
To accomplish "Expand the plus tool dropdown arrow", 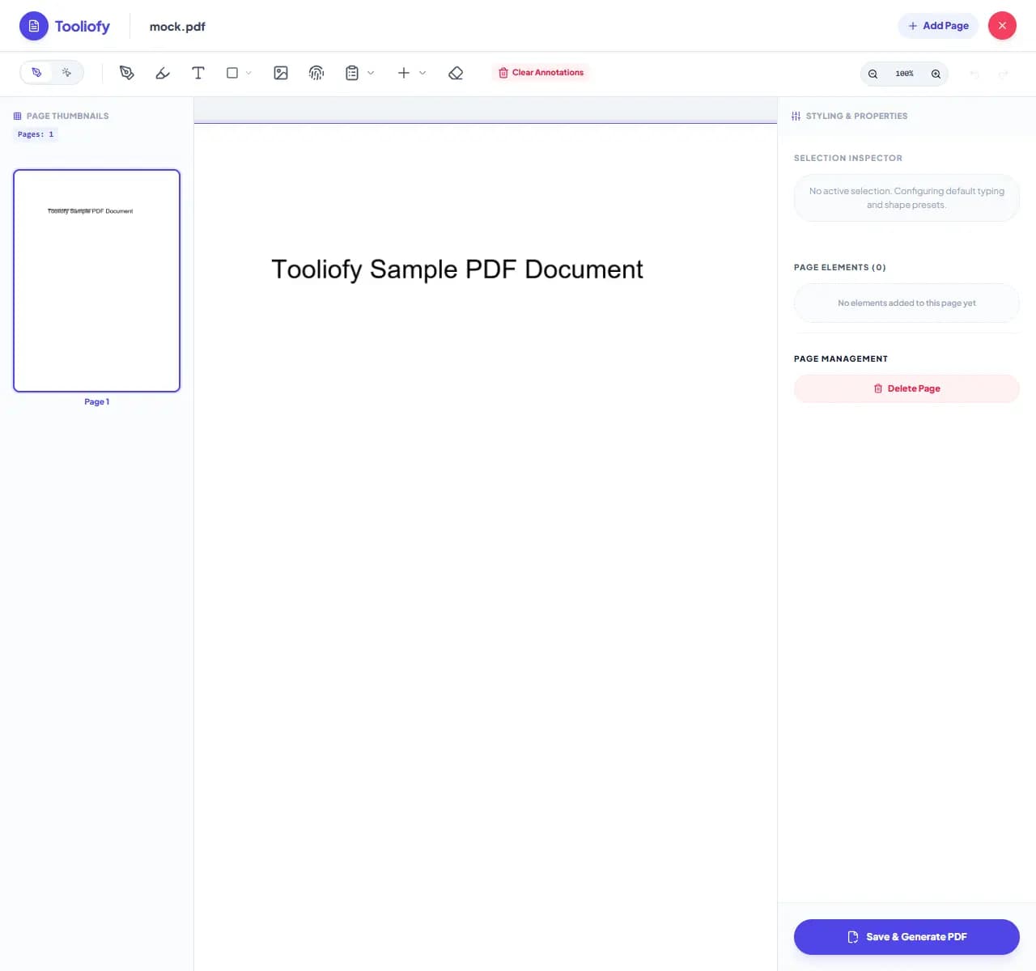I will [422, 73].
